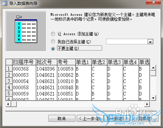Click row number 1 header
Image resolution: width=163 pixels, height=128 pixels.
(x=9, y=69)
